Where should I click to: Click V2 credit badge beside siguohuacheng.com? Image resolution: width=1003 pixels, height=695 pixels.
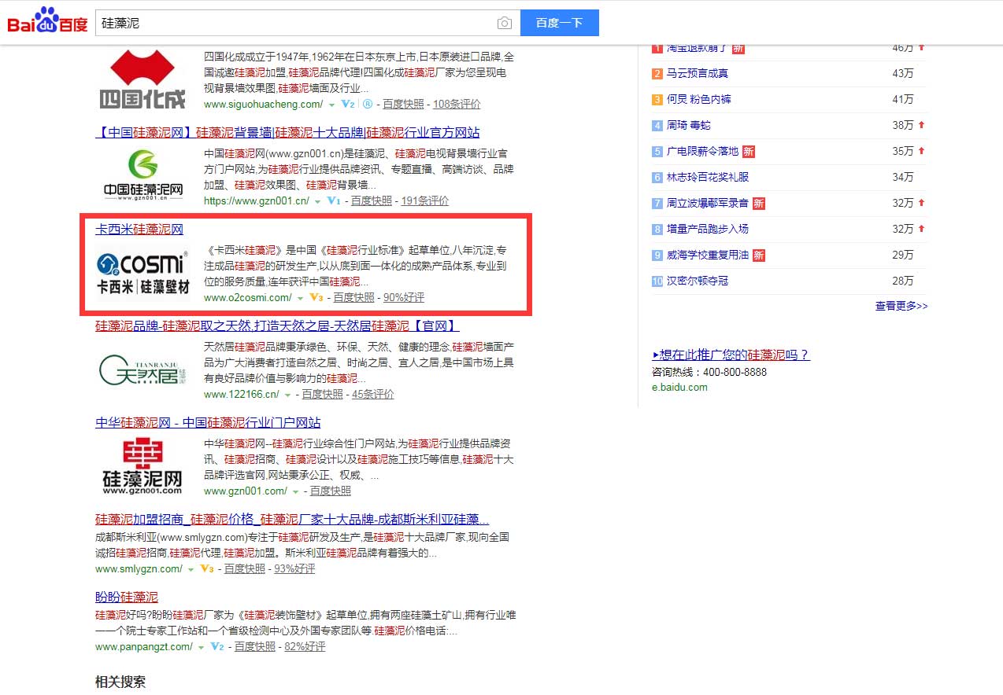(347, 105)
